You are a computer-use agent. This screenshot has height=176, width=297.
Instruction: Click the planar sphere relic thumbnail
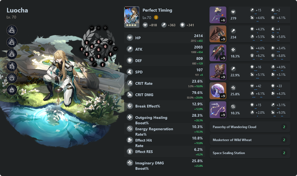tap(218, 90)
